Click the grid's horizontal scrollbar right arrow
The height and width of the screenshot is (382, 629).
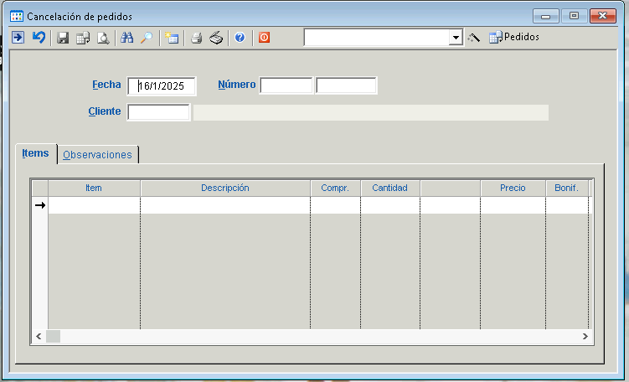click(586, 336)
